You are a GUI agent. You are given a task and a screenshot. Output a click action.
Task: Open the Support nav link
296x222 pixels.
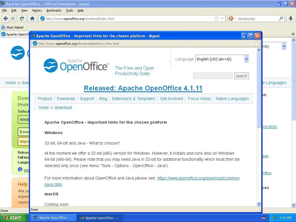click(87, 99)
